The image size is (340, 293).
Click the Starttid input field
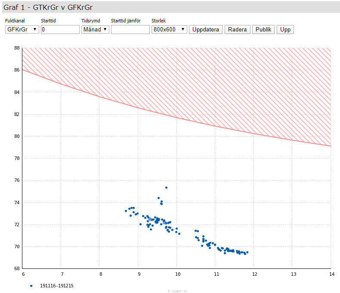[x=60, y=29]
